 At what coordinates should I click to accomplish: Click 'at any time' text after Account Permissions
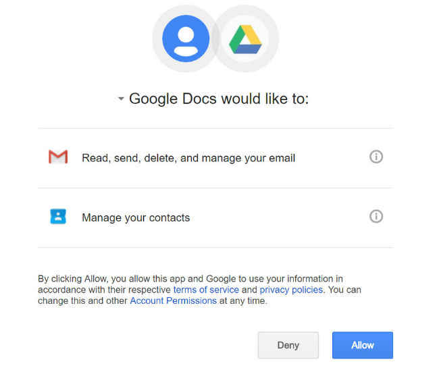(243, 301)
